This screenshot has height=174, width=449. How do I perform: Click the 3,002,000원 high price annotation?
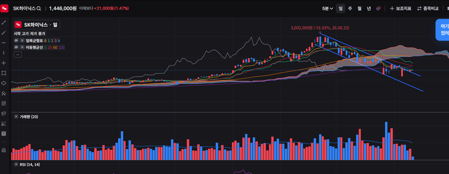click(x=320, y=28)
